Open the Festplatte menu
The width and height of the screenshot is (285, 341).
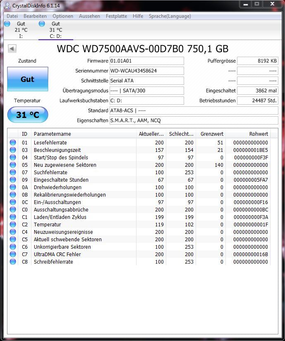(x=116, y=16)
